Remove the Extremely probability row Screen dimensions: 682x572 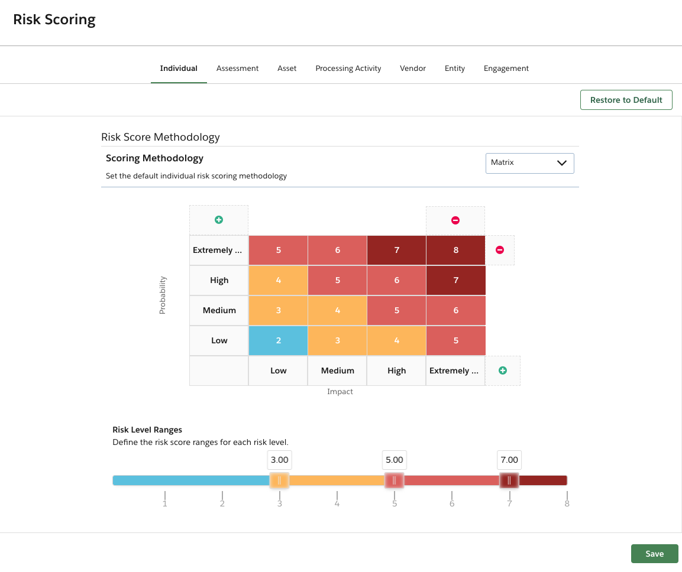pos(500,250)
